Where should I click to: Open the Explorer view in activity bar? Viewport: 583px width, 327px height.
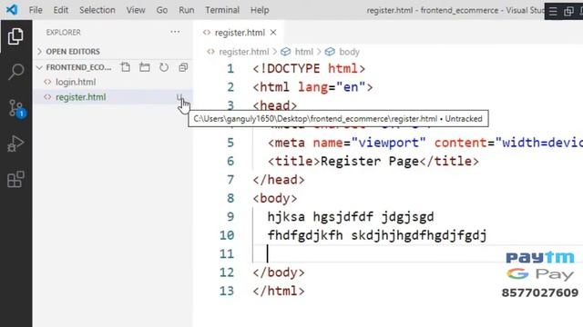pyautogui.click(x=15, y=36)
